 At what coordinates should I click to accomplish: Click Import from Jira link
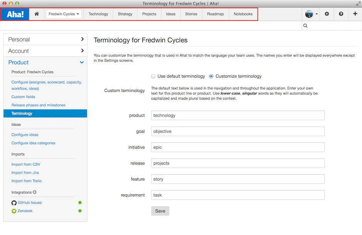(25, 173)
